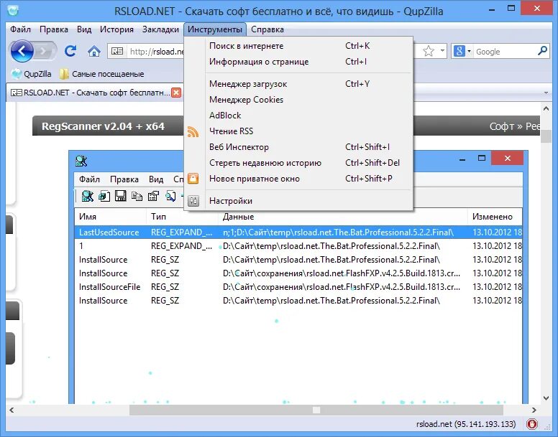Reload the page with refresh icon
This screenshot has width=558, height=437.
pos(70,52)
